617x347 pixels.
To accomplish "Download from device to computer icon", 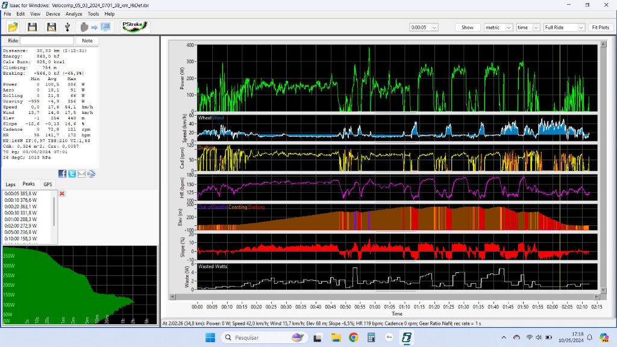I will (x=95, y=27).
